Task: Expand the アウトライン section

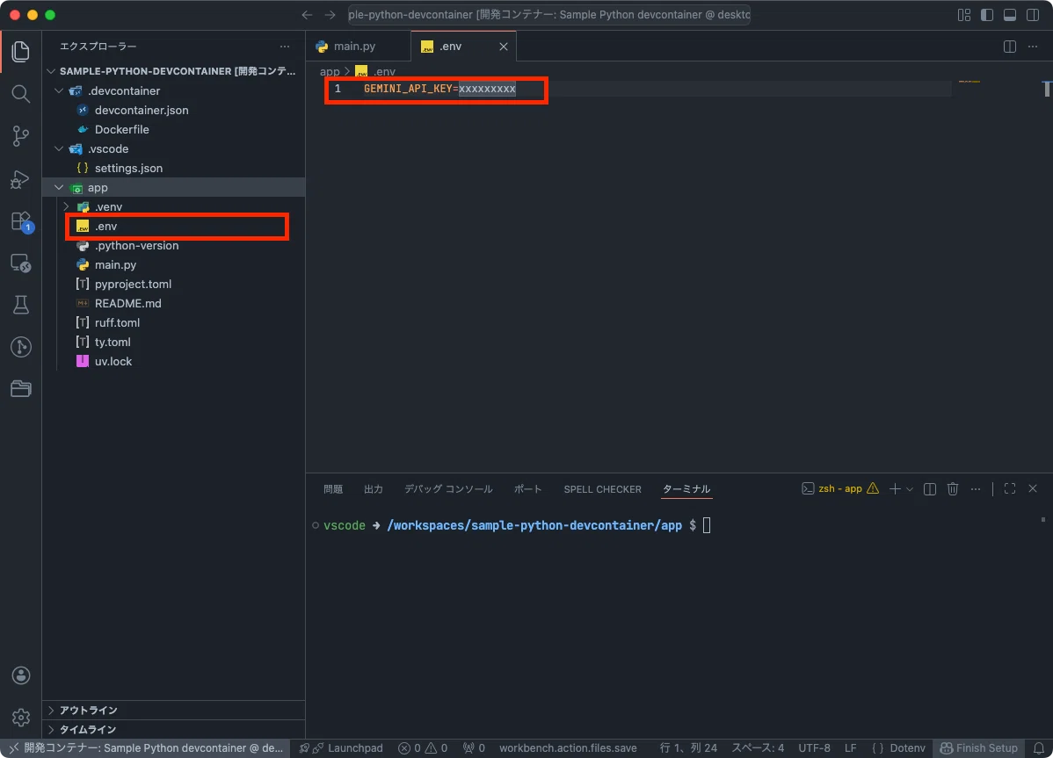Action: (x=174, y=711)
